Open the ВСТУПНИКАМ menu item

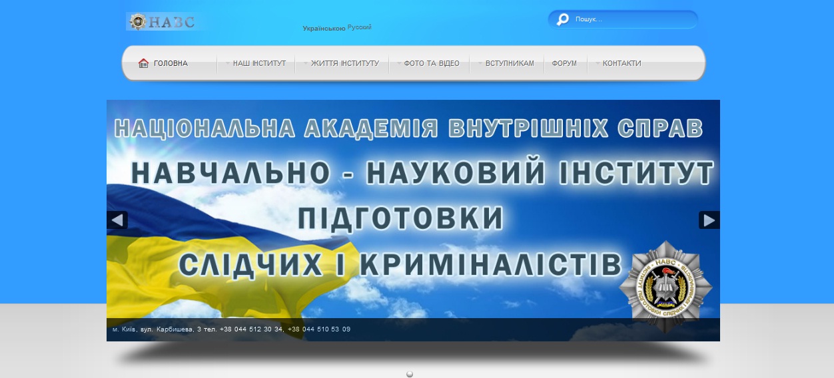[510, 63]
